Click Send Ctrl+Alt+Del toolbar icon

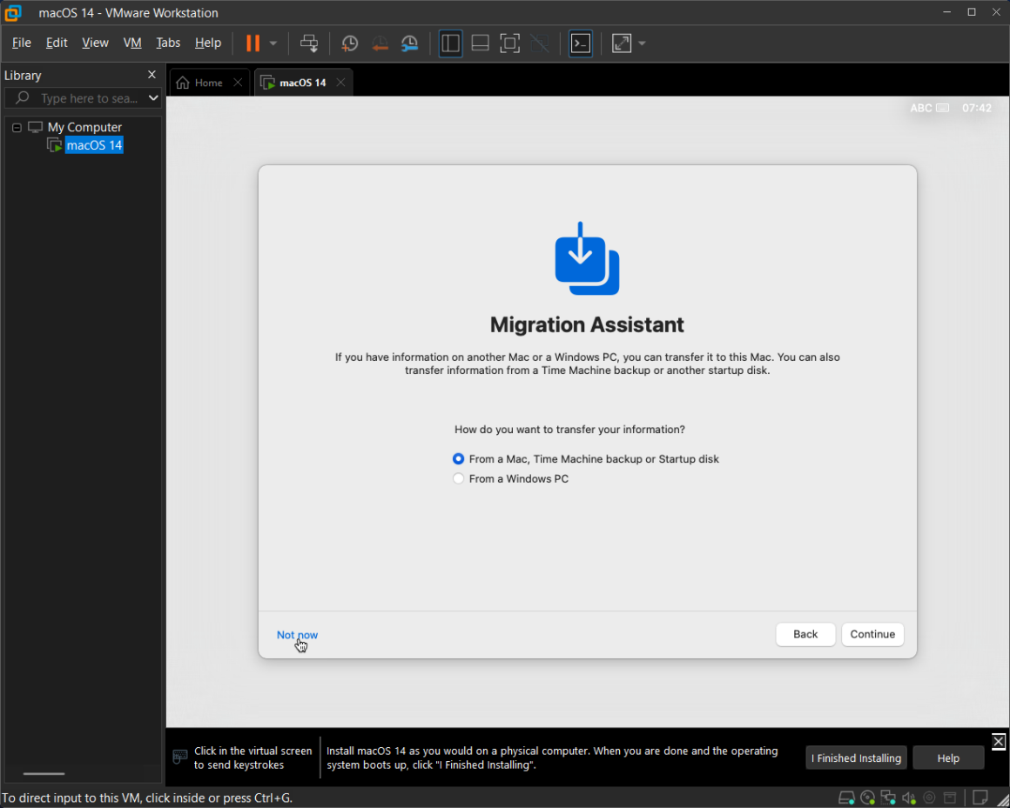click(309, 43)
